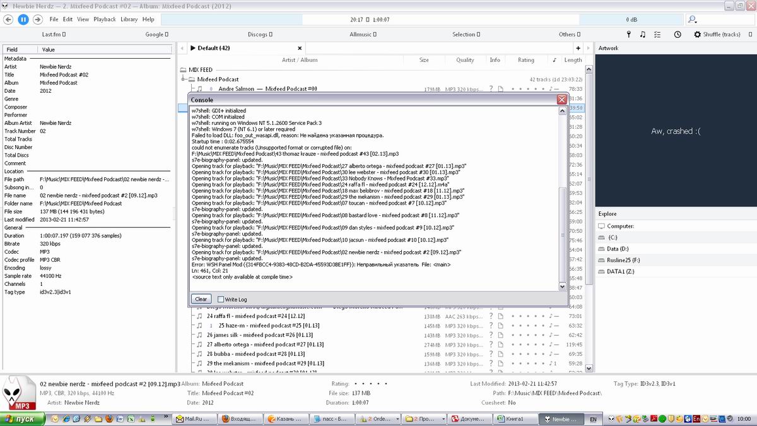757x426 pixels.
Task: Open the Last.fm dropdown
Action: point(54,35)
